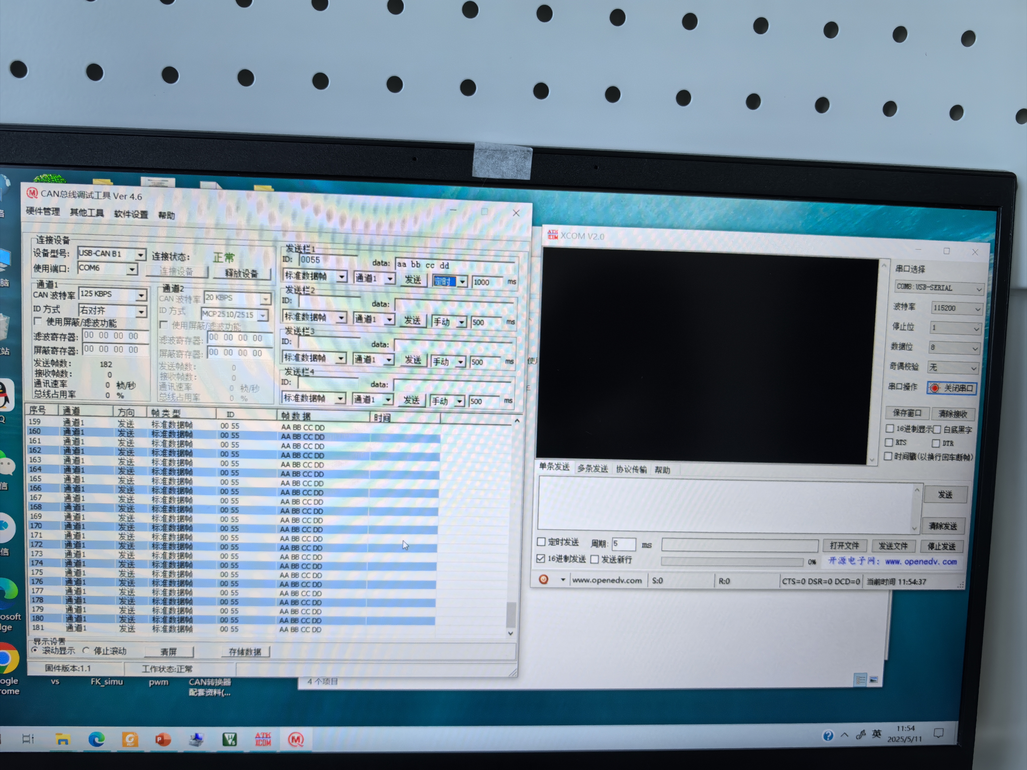
Task: Open the Keil uVision taskbar icon
Action: [x=229, y=739]
